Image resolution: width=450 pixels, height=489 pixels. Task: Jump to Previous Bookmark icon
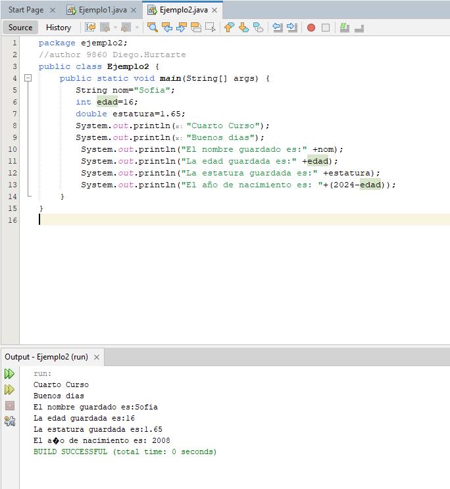(x=229, y=28)
